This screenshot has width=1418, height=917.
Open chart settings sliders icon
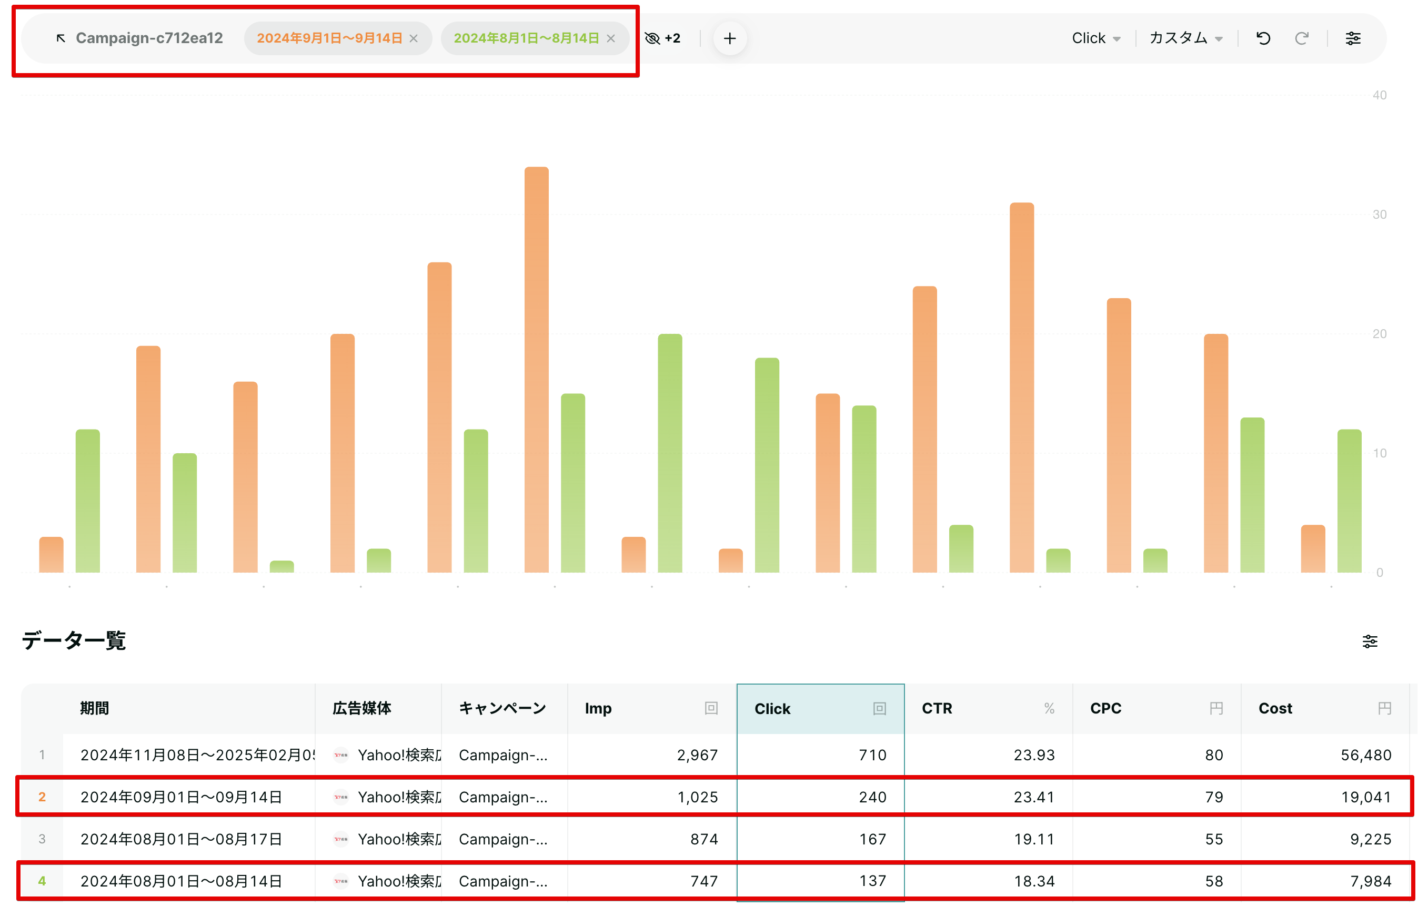tap(1353, 38)
